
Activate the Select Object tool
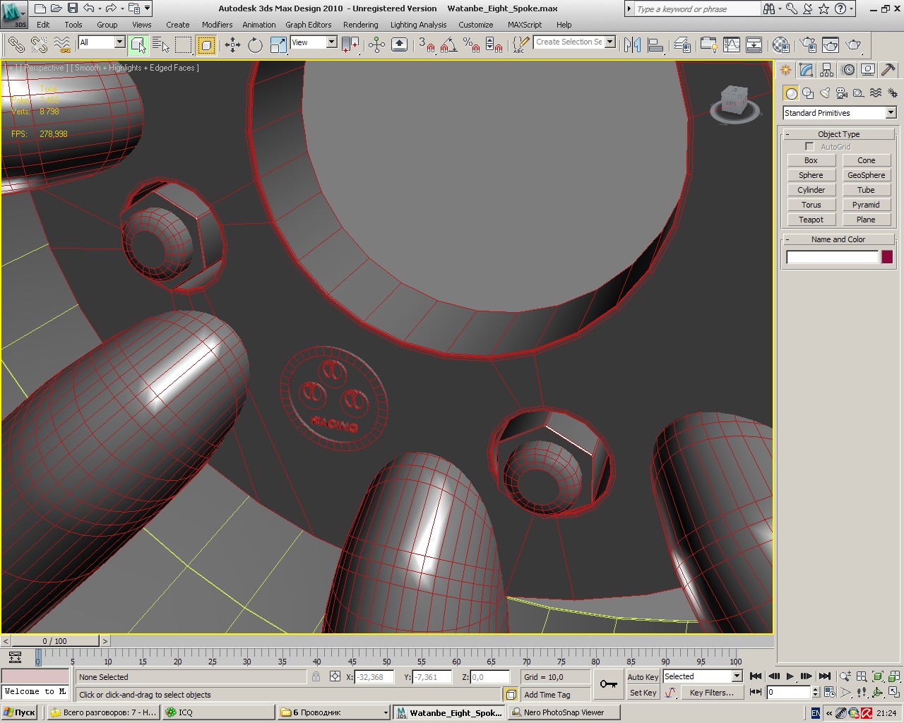(x=138, y=45)
